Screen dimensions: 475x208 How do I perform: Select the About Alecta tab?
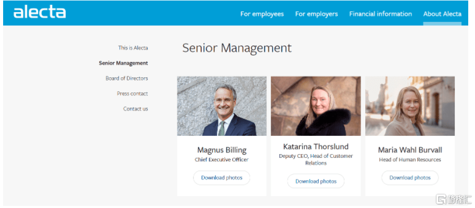442,14
